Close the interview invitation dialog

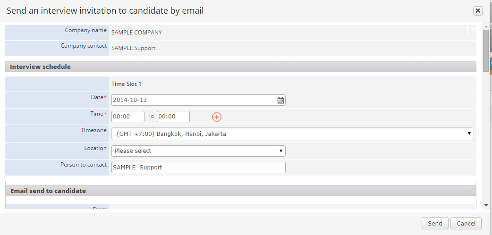(x=477, y=11)
